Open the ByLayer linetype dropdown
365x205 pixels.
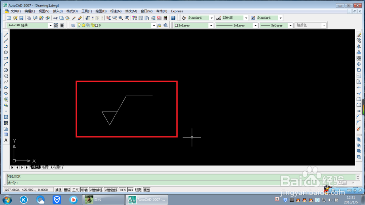[255, 26]
